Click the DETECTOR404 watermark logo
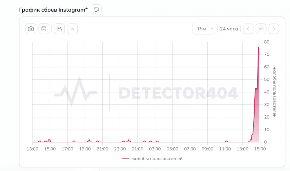The width and height of the screenshot is (290, 171). point(146,92)
